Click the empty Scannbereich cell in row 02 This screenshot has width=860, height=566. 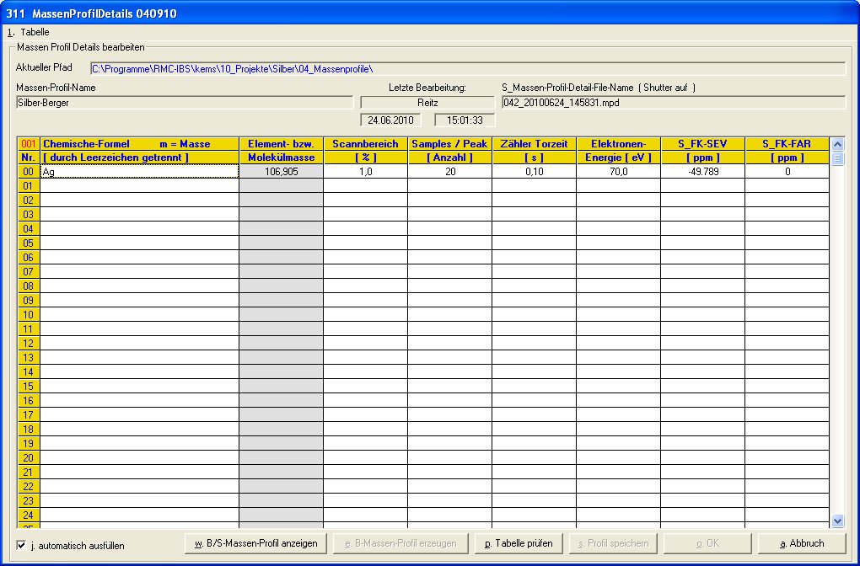(x=365, y=200)
